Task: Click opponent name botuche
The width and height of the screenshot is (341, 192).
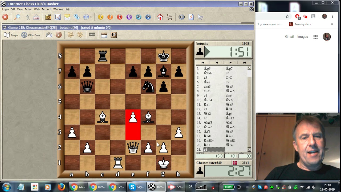Action: coord(202,43)
